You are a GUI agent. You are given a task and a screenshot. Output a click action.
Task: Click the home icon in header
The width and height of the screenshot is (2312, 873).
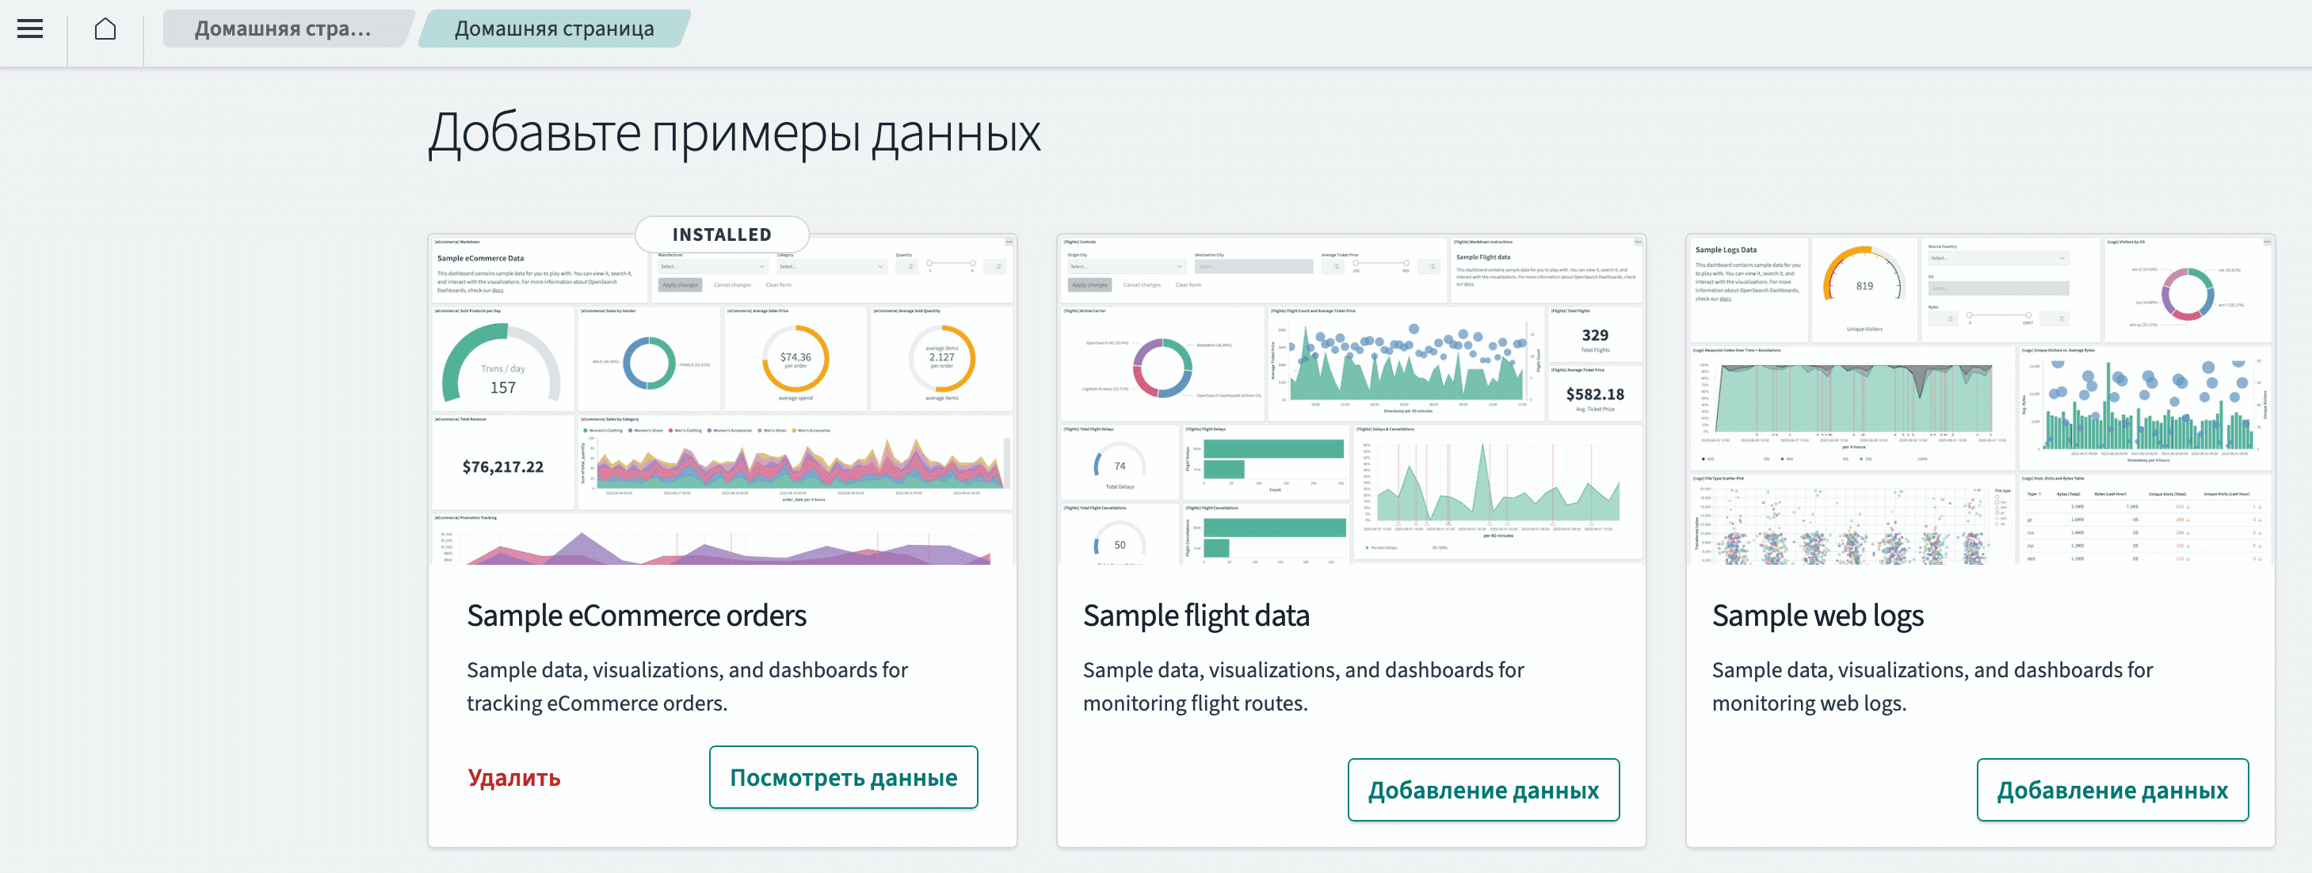[105, 29]
